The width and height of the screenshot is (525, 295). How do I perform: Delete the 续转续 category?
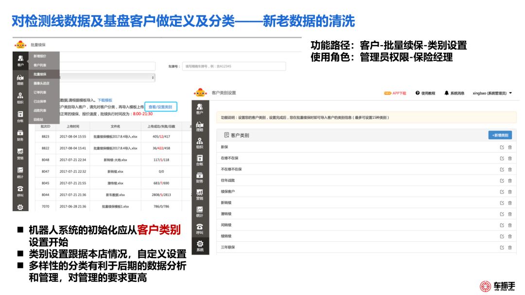coord(510,236)
